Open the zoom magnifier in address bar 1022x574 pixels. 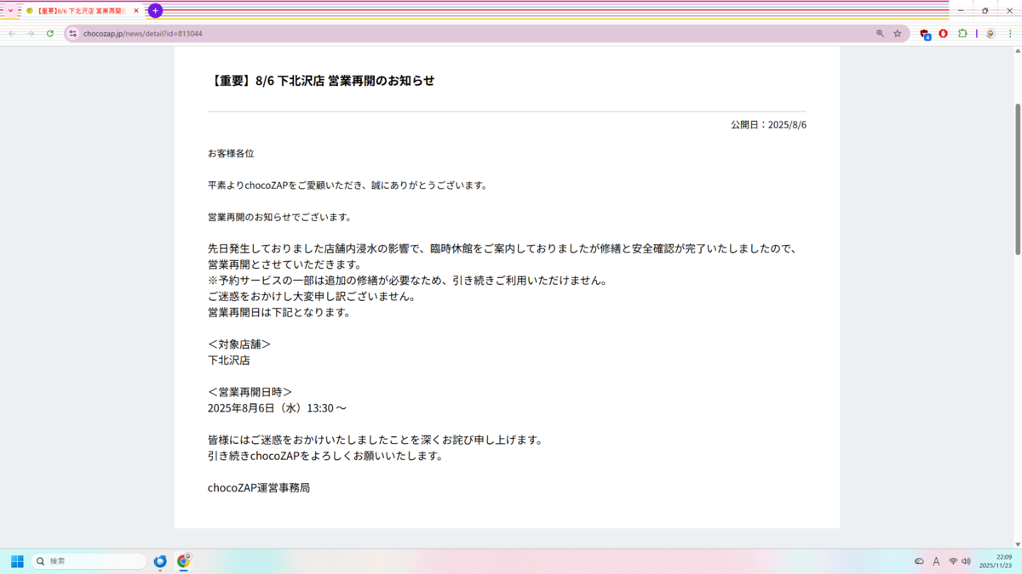coord(880,33)
